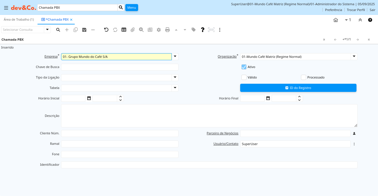Click the hamburger menu icon

click(6, 8)
